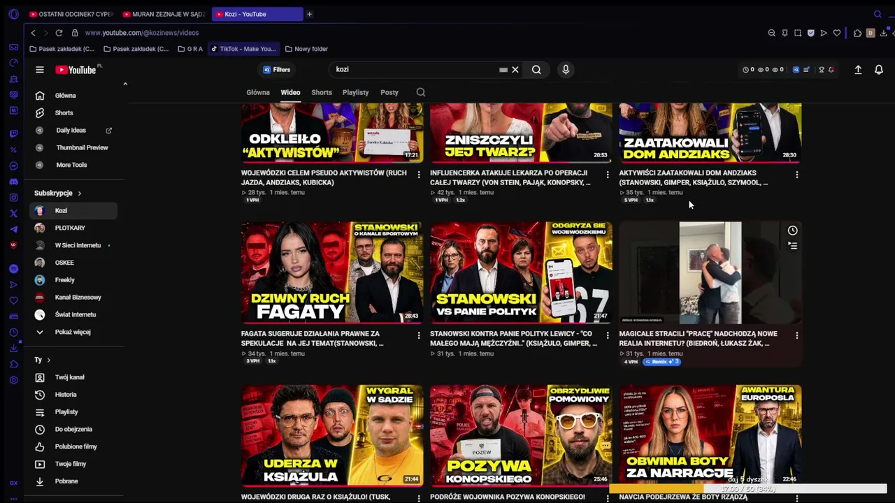Go back to the previous page
895x503 pixels.
coord(33,33)
